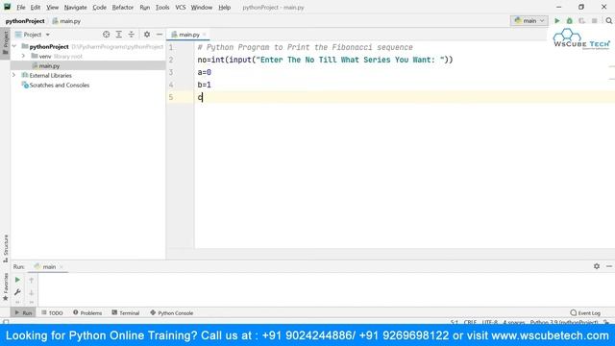Locate opened file in Project tree icon
This screenshot has height=346, width=615.
point(106,35)
